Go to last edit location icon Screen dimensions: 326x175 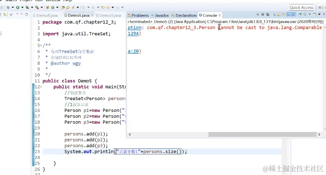[x=103, y=7]
